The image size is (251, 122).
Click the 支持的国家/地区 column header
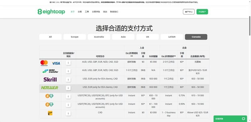(68, 55)
